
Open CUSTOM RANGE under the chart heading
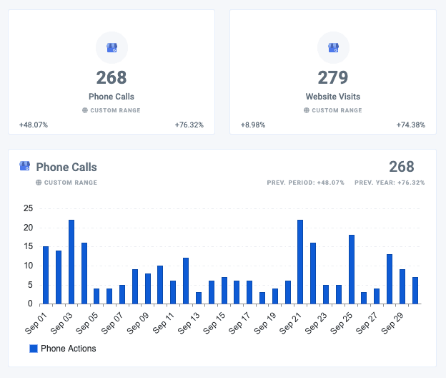pyautogui.click(x=71, y=183)
